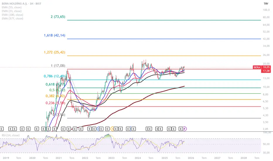Click the 13,00 price scale label

pyautogui.click(x=266, y=78)
